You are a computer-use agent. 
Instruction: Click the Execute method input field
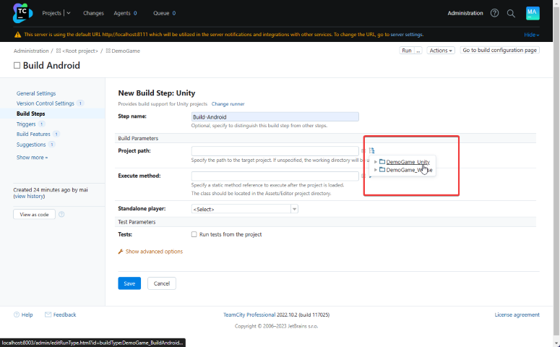275,176
